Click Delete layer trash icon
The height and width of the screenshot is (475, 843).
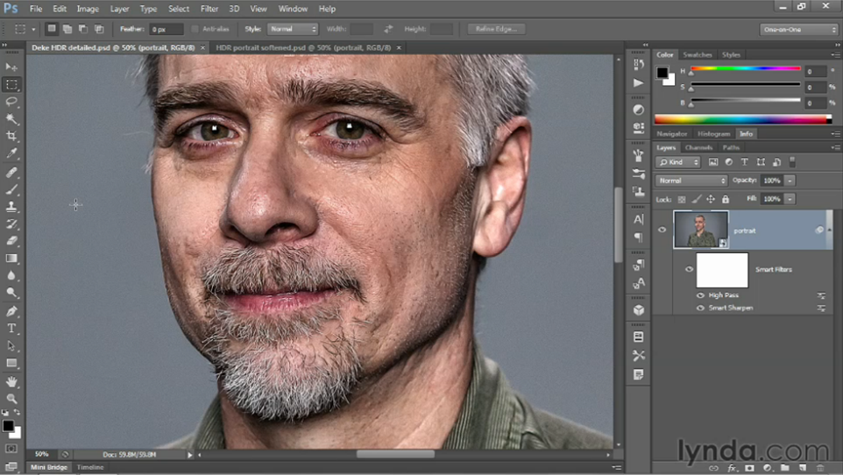(x=820, y=468)
